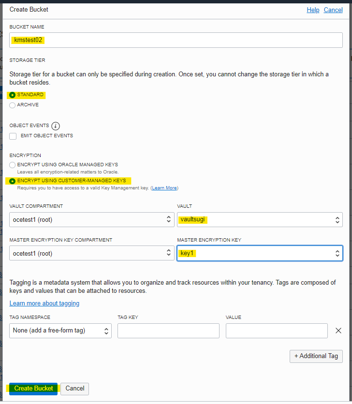Click the 'MASTER ENCRYPTION KEY' label

click(209, 240)
